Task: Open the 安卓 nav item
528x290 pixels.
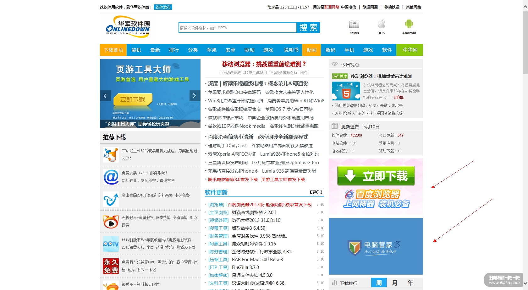Action: [x=231, y=50]
